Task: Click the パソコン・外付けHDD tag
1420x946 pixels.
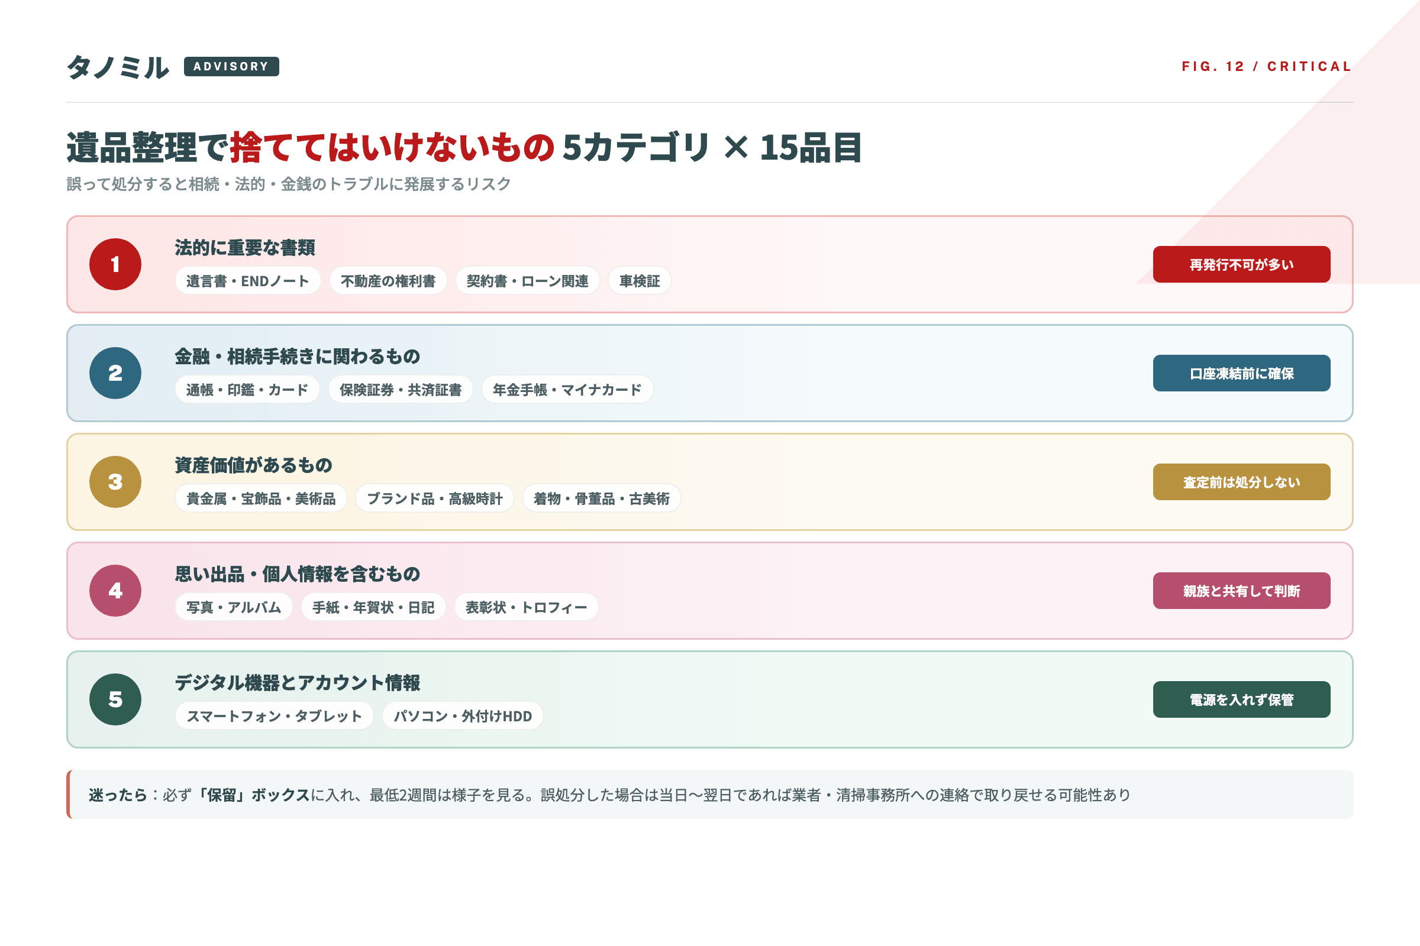Action: (x=463, y=716)
